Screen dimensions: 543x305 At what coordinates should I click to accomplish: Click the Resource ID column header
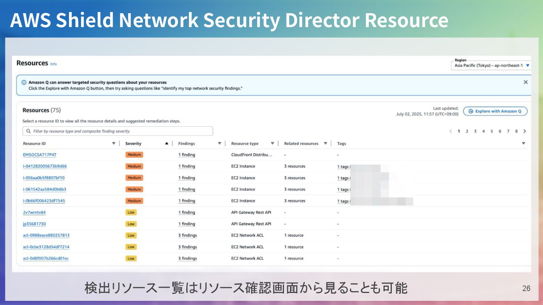click(34, 143)
